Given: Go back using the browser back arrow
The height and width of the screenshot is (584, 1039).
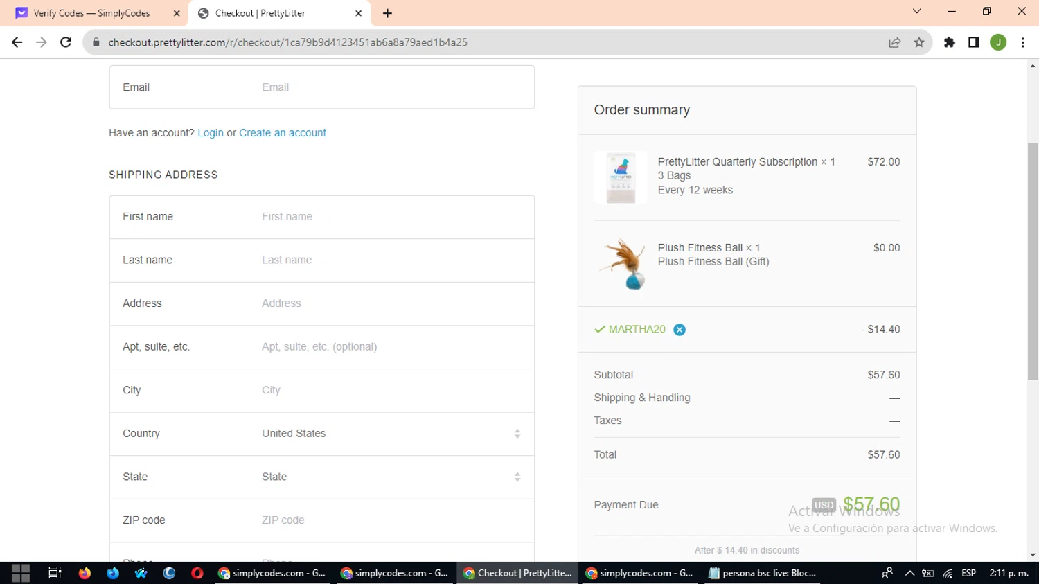Looking at the screenshot, I should click(x=17, y=42).
